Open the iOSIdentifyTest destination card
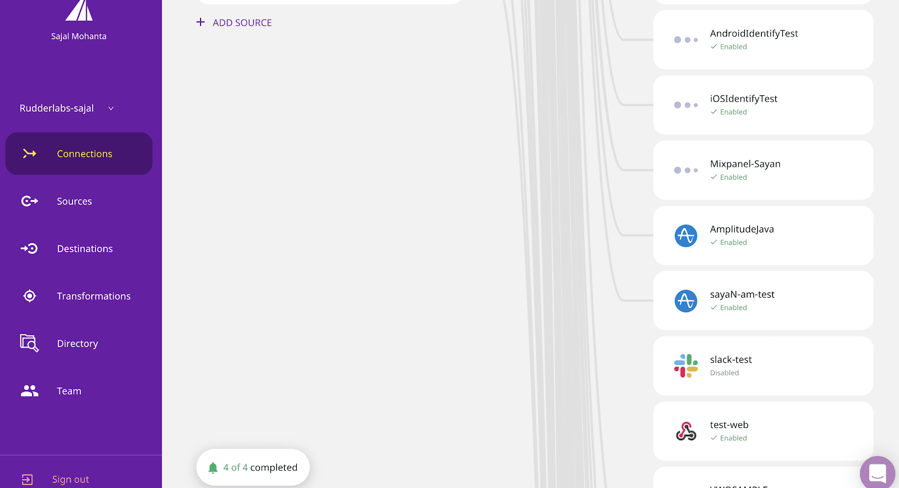 762,105
